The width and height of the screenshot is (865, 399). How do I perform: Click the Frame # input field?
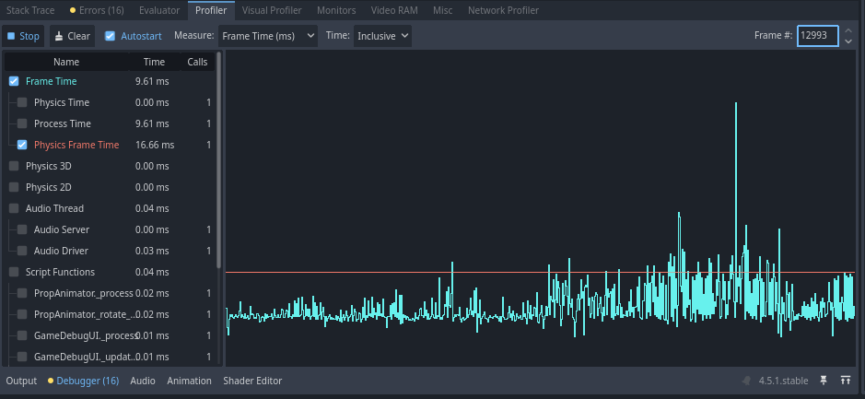tap(814, 36)
